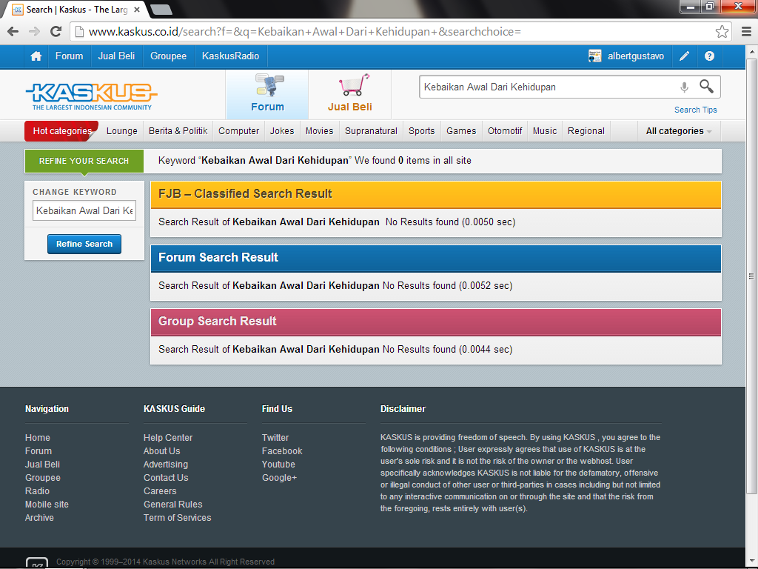
Task: Open the Sports category
Action: point(421,131)
